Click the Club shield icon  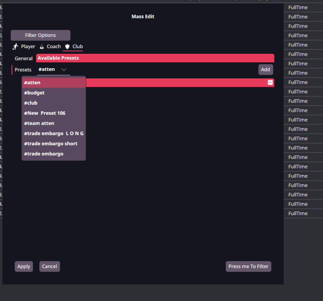pos(67,47)
